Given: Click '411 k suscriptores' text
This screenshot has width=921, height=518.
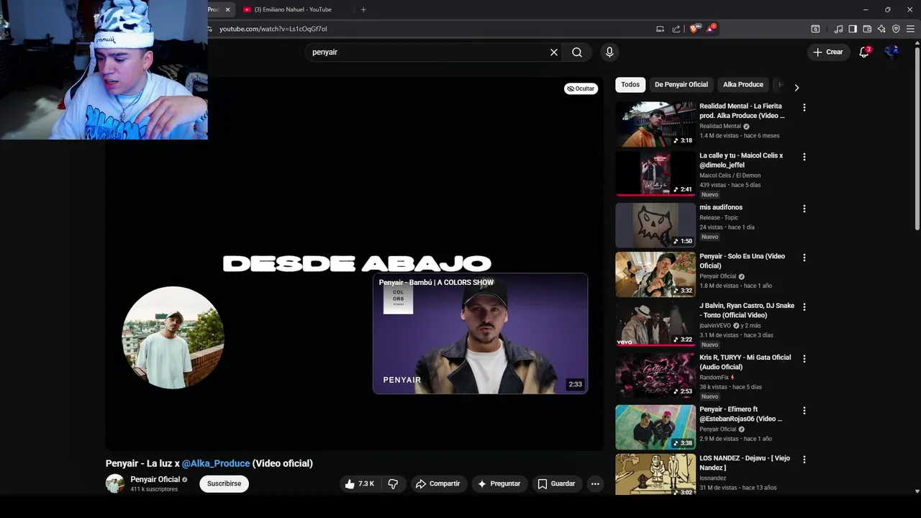Looking at the screenshot, I should (x=154, y=489).
